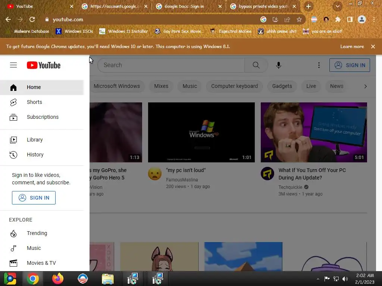The image size is (382, 286).
Task: Open Subscriptions in the sidebar
Action: [42, 117]
